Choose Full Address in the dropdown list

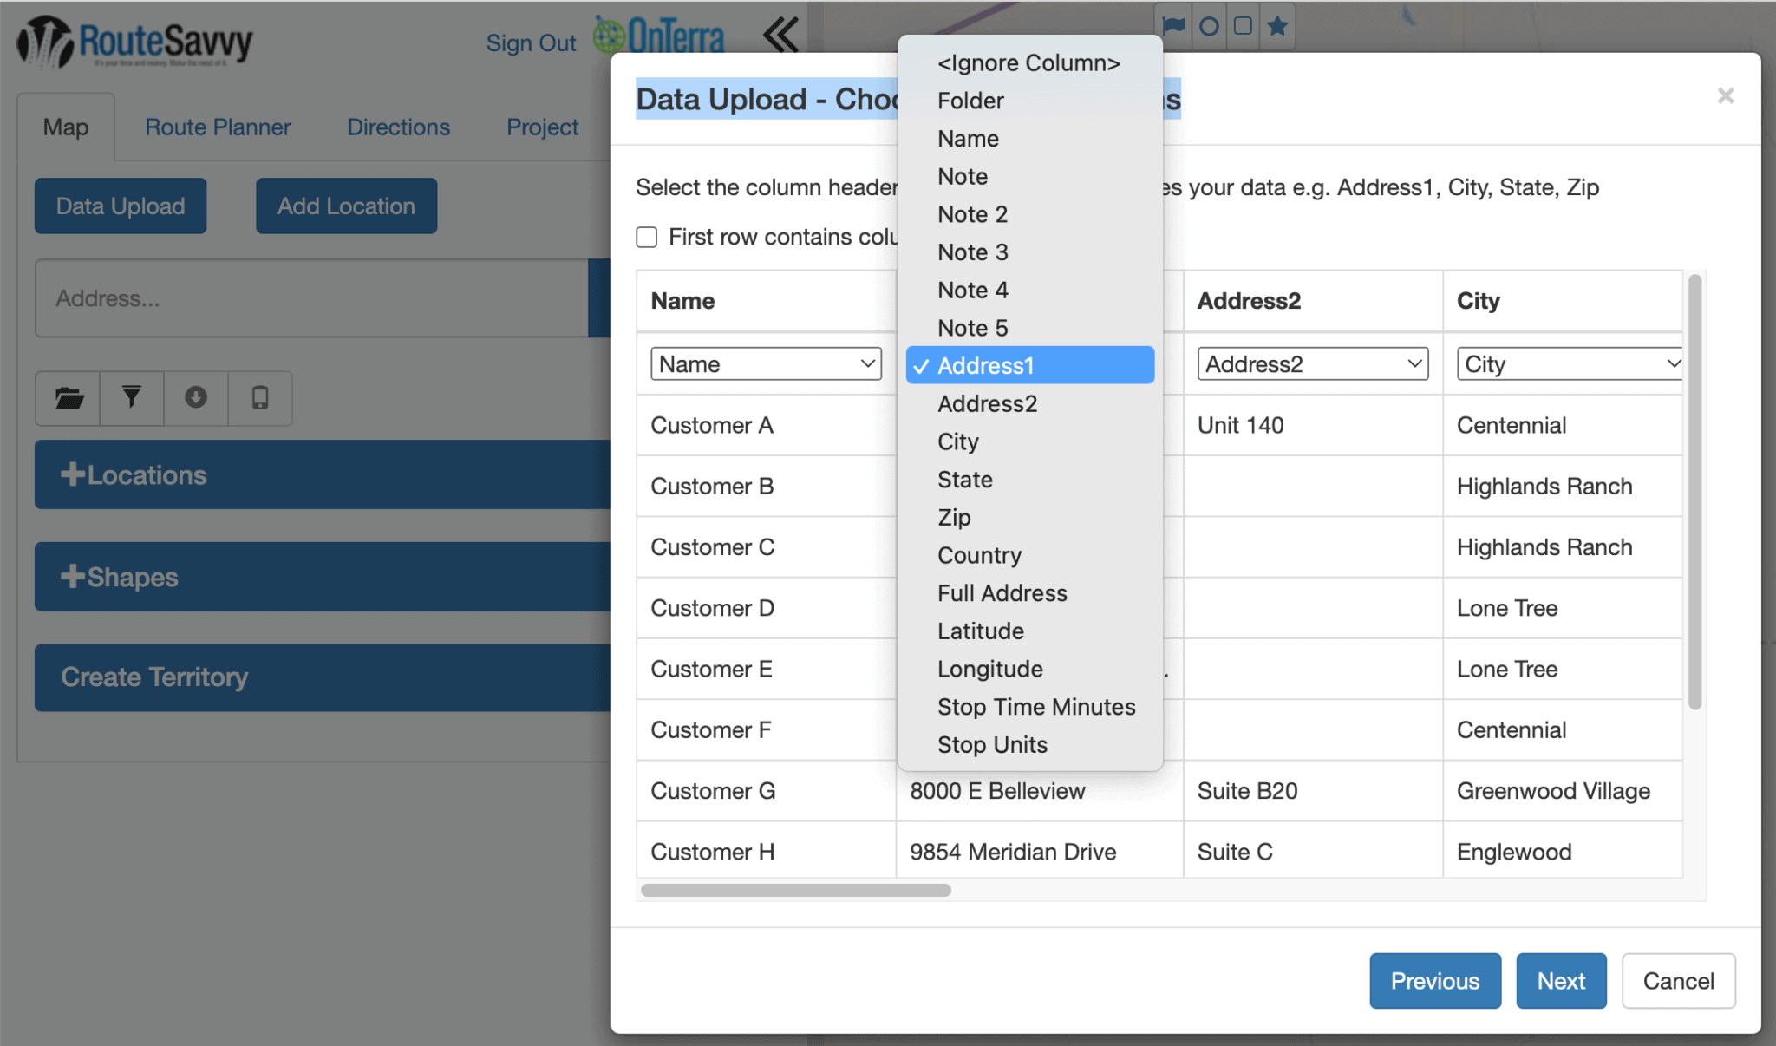(1029, 593)
